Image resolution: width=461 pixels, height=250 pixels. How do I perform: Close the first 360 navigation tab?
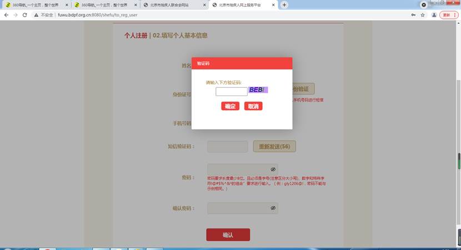[x=67, y=5]
